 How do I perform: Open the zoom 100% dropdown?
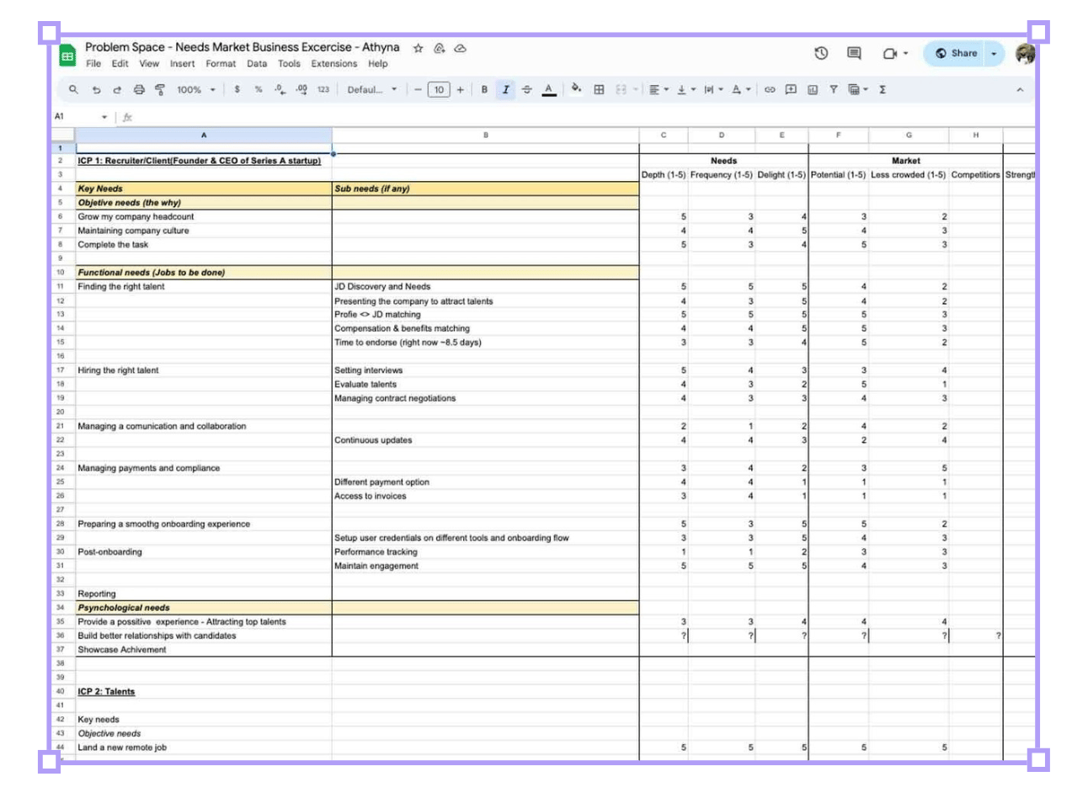pyautogui.click(x=195, y=89)
